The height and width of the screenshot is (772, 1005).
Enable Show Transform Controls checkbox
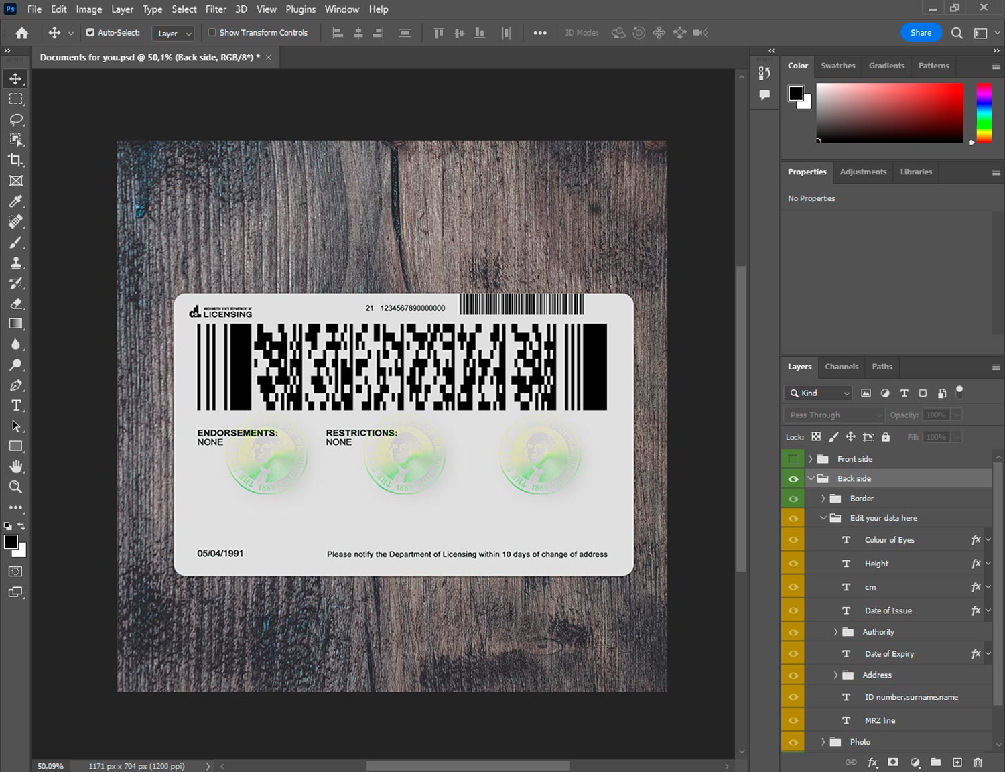[212, 32]
